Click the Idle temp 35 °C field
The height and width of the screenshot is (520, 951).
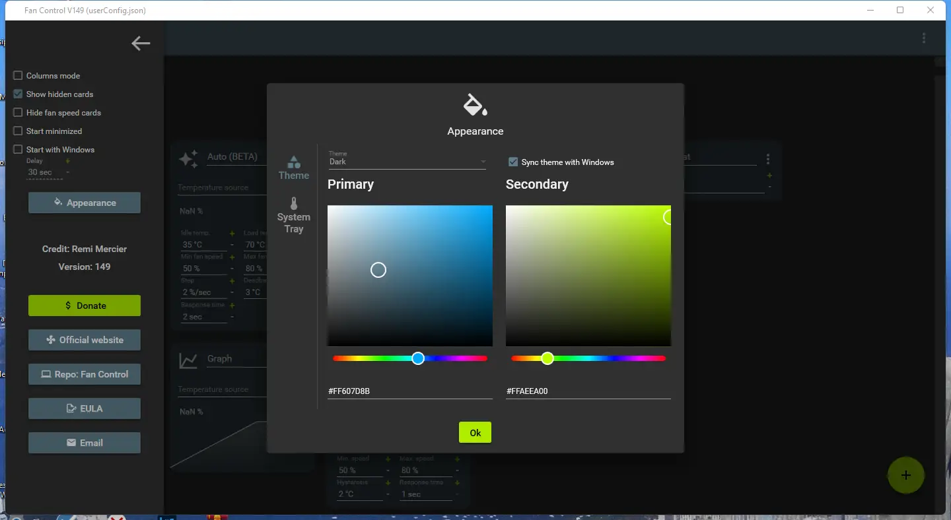click(204, 245)
